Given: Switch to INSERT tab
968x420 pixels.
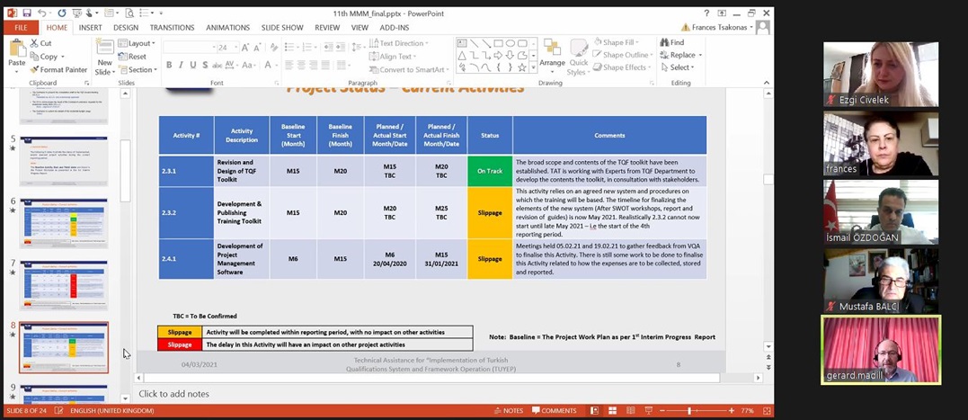Looking at the screenshot, I should coord(90,28).
